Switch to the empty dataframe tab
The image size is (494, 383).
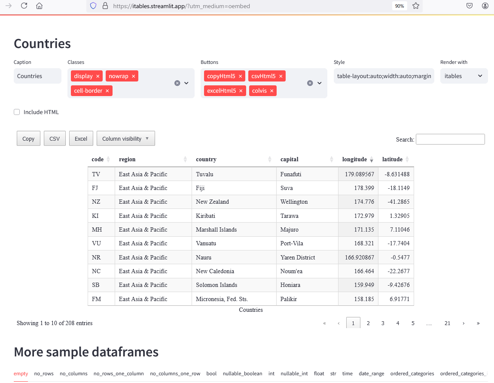(x=21, y=374)
